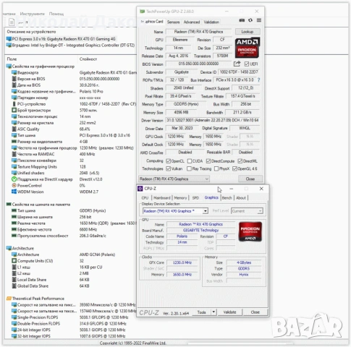Switch to the Bench tab in CPU-Z
Viewport: 351px width, 347px height.
pyautogui.click(x=227, y=198)
